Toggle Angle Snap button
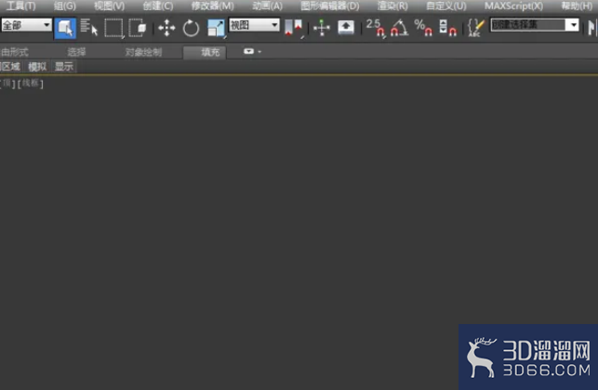This screenshot has width=598, height=390. point(399,28)
